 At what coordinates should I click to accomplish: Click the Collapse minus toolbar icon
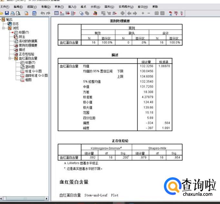[x=149, y=13]
